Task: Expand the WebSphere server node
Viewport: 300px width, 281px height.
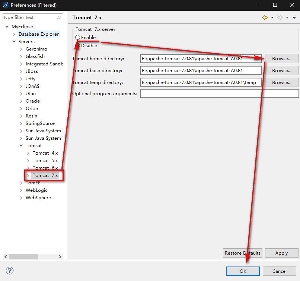Action: (21, 198)
